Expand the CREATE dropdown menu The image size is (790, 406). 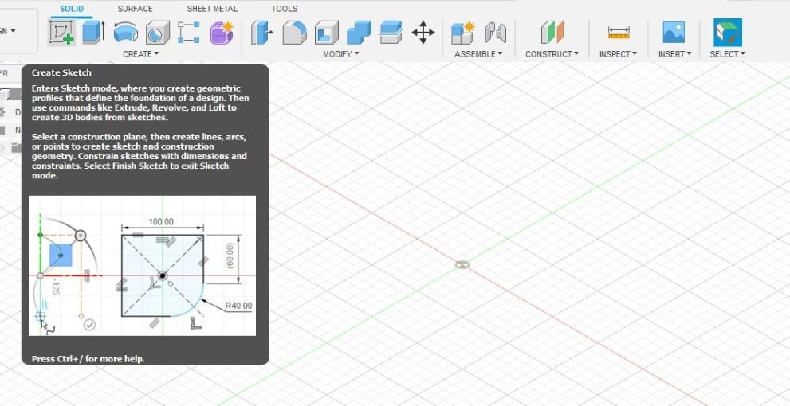click(141, 54)
